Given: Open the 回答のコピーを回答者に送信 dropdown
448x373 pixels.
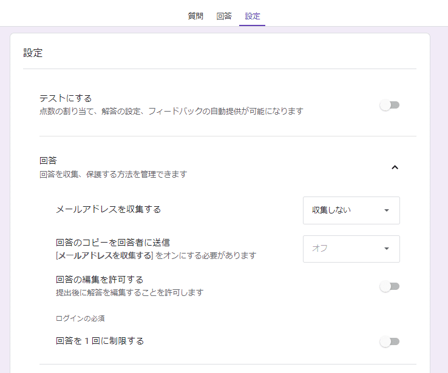Looking at the screenshot, I should pyautogui.click(x=351, y=249).
